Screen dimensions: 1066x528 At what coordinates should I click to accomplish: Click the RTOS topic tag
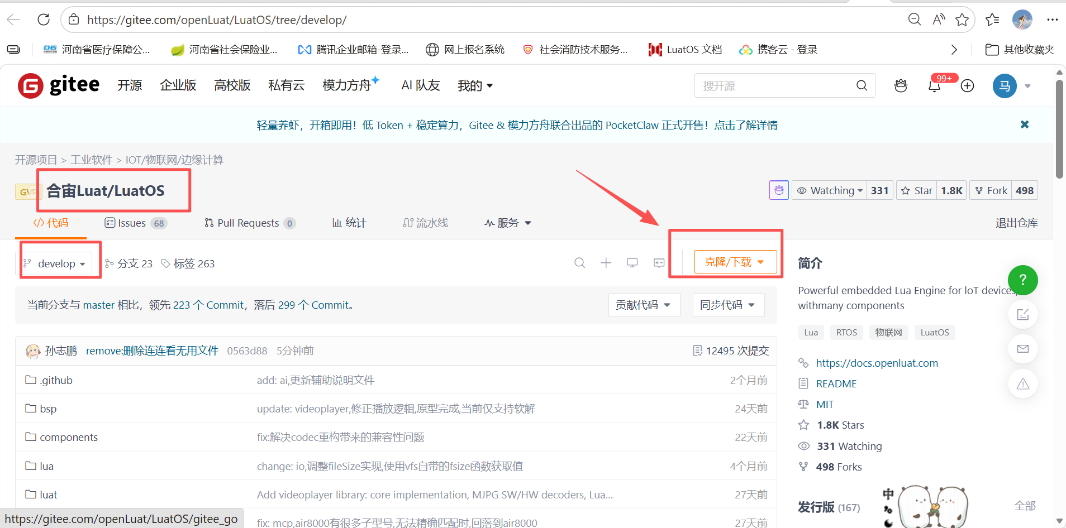[x=846, y=332]
